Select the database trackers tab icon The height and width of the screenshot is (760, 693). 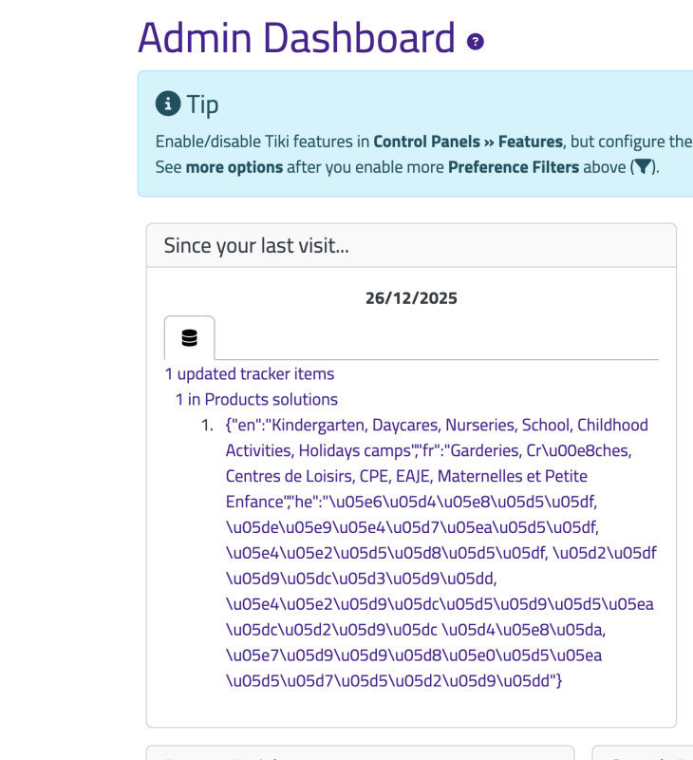point(189,338)
